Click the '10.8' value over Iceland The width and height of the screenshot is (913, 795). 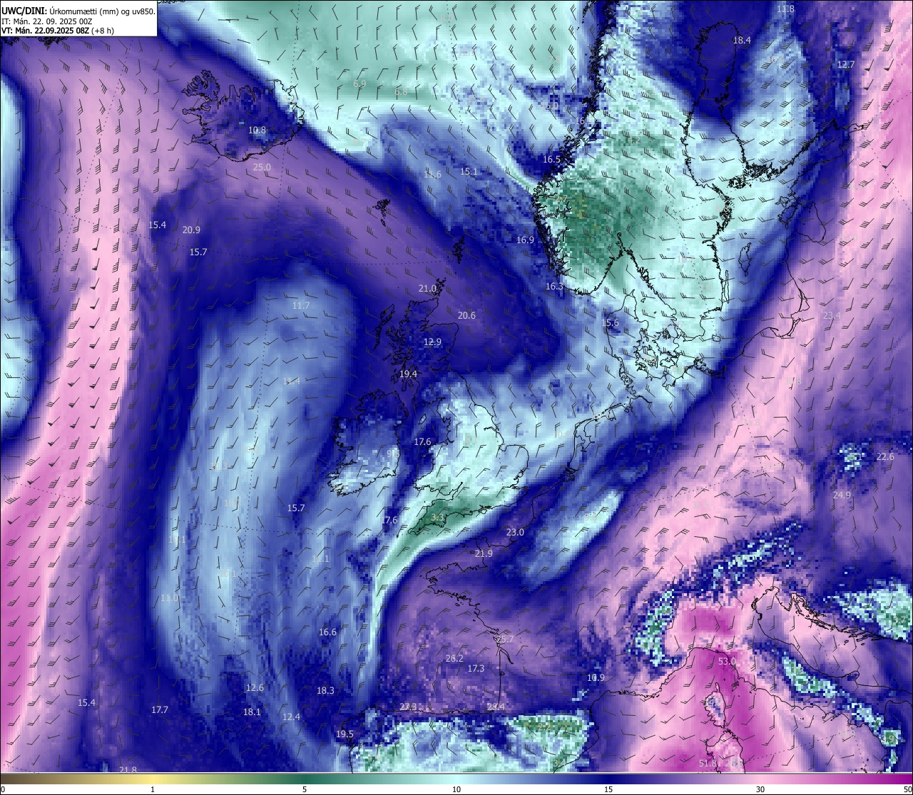[x=257, y=130]
